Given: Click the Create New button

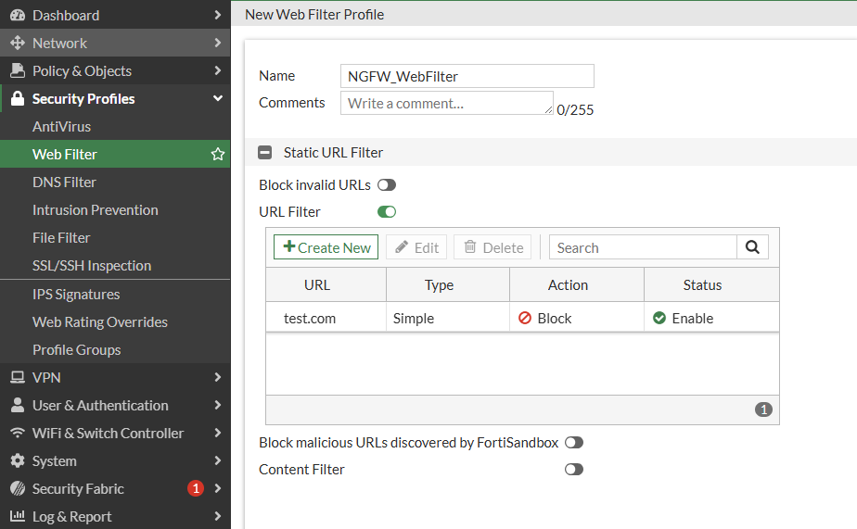Looking at the screenshot, I should pyautogui.click(x=326, y=247).
